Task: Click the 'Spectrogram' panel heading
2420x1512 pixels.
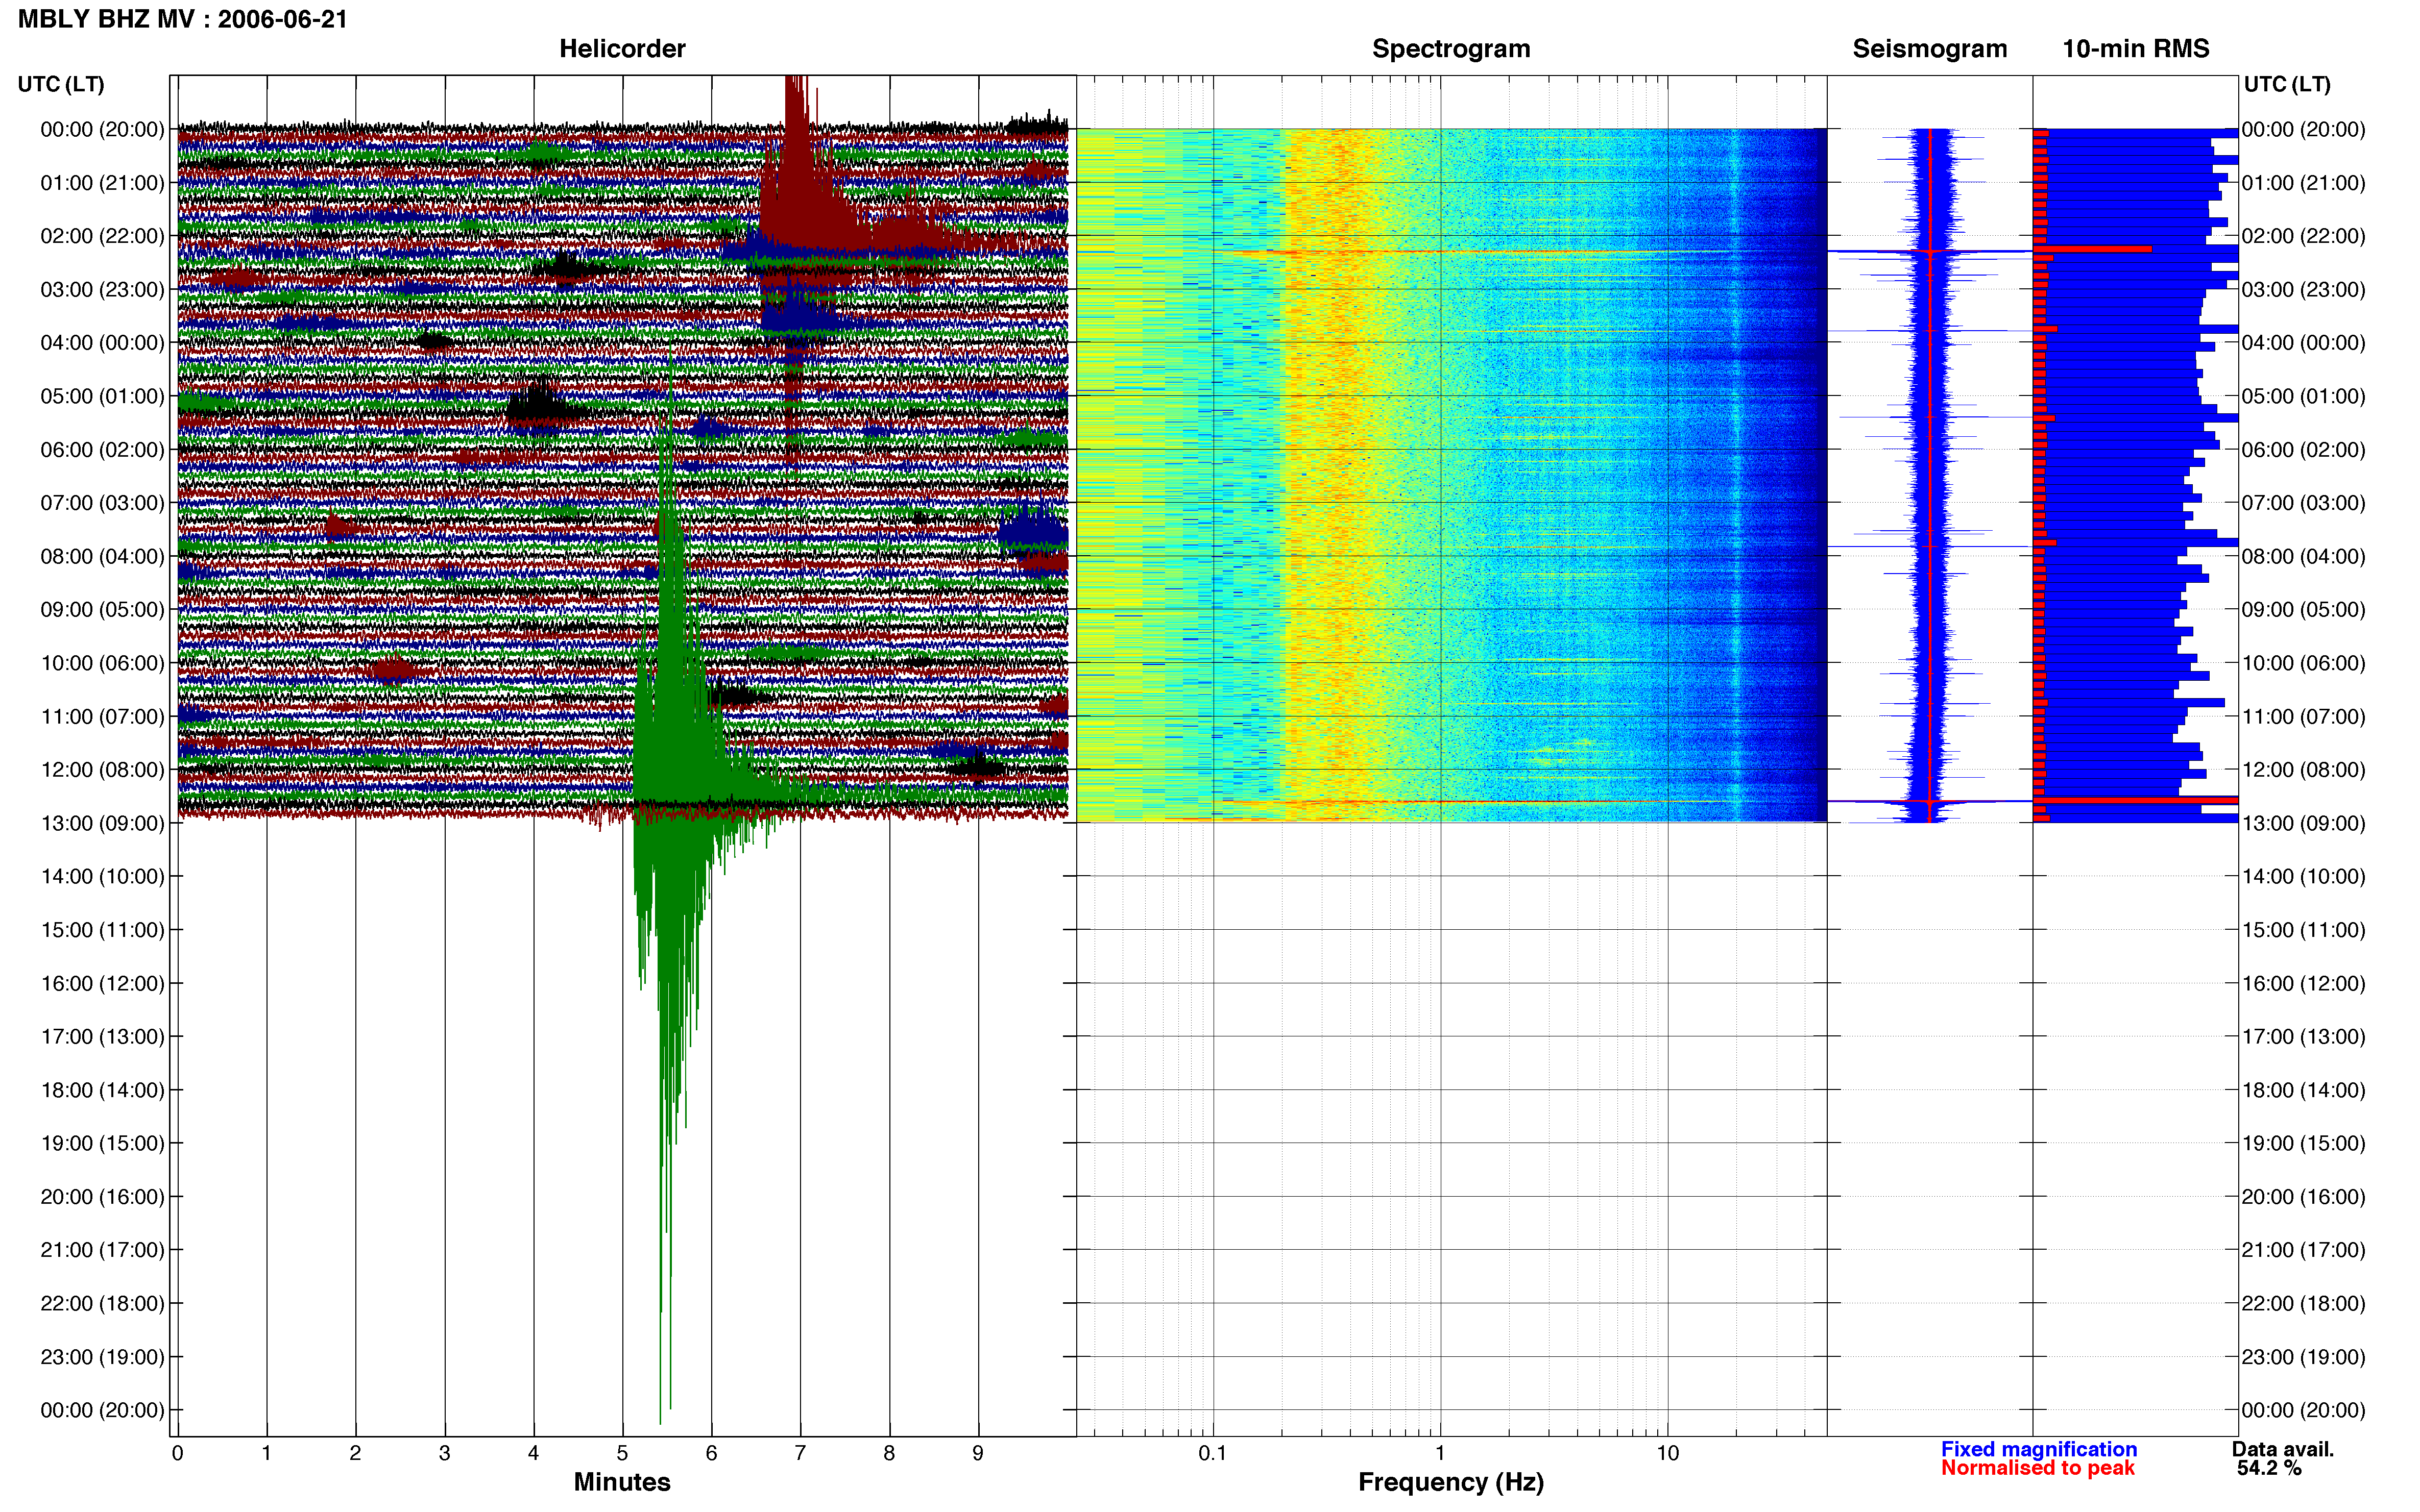Action: [1450, 48]
